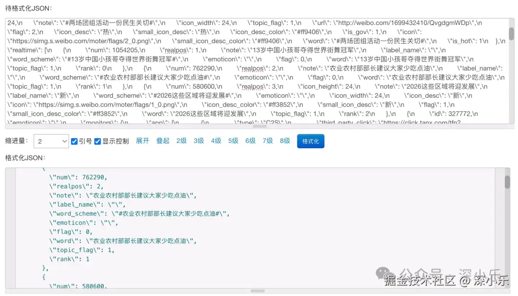
Task: Click the 3级 level link
Action: (198, 141)
